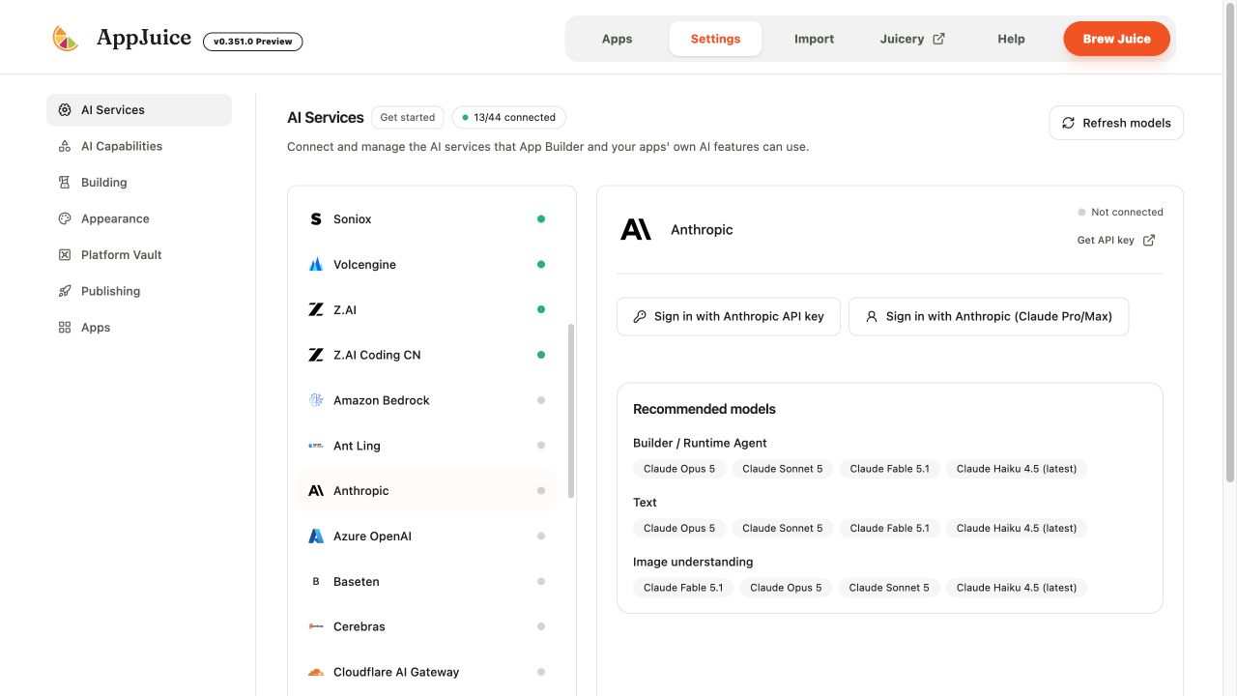This screenshot has height=696, width=1237.
Task: Open the Apps tab in top navigation
Action: pyautogui.click(x=617, y=39)
